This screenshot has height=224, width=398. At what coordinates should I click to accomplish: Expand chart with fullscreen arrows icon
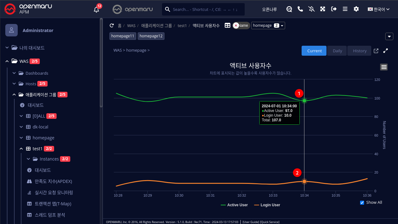coord(386,51)
